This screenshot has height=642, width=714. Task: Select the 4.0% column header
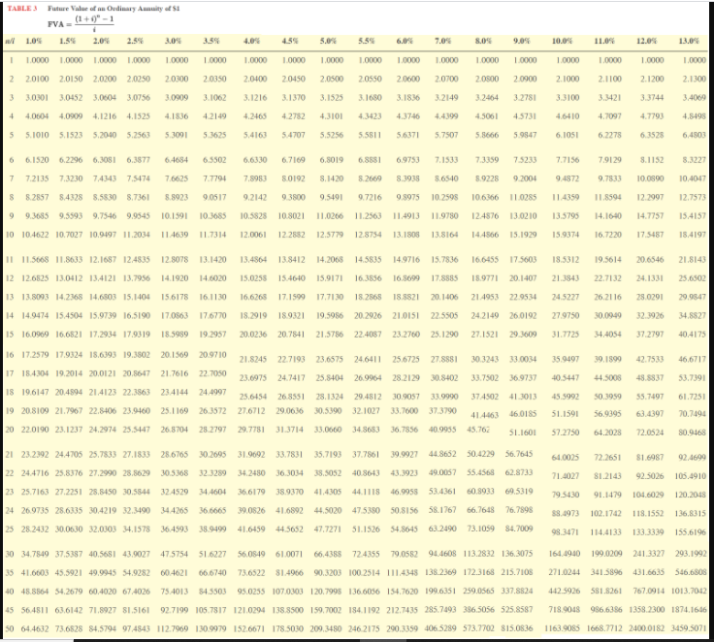[252, 41]
